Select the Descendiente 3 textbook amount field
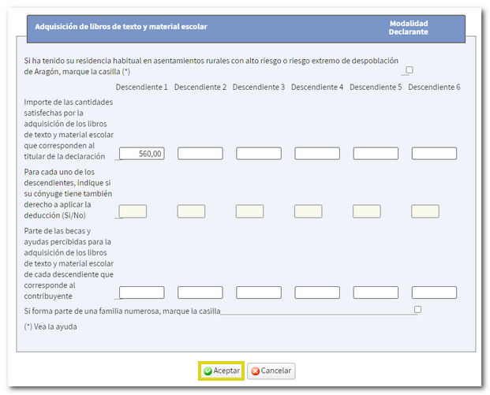Screen dimensions: 490x395 (x=259, y=154)
